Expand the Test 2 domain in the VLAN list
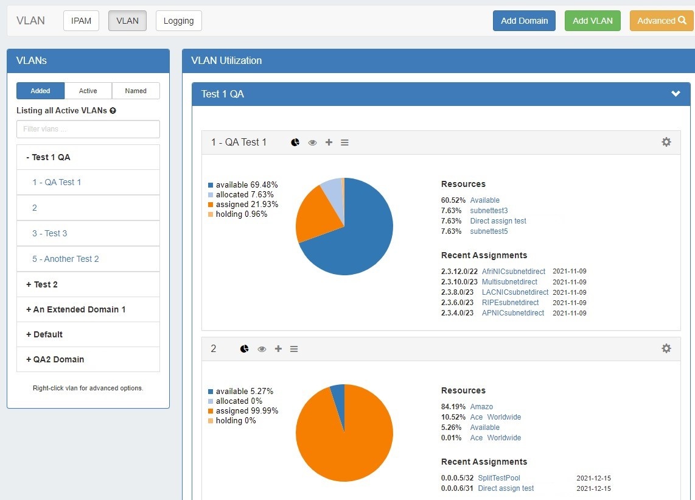The width and height of the screenshot is (695, 500). [x=42, y=284]
